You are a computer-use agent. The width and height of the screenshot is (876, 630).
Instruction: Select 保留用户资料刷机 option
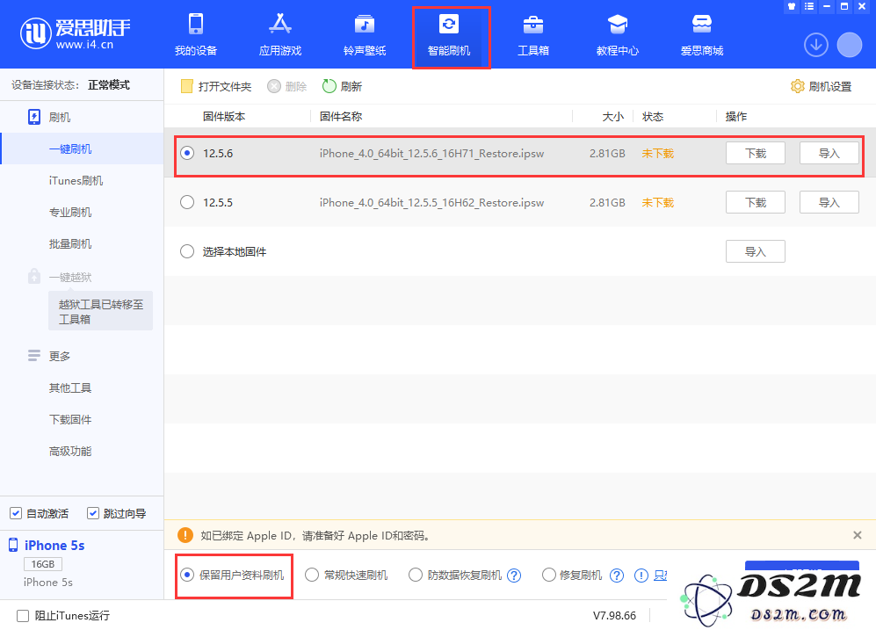187,575
